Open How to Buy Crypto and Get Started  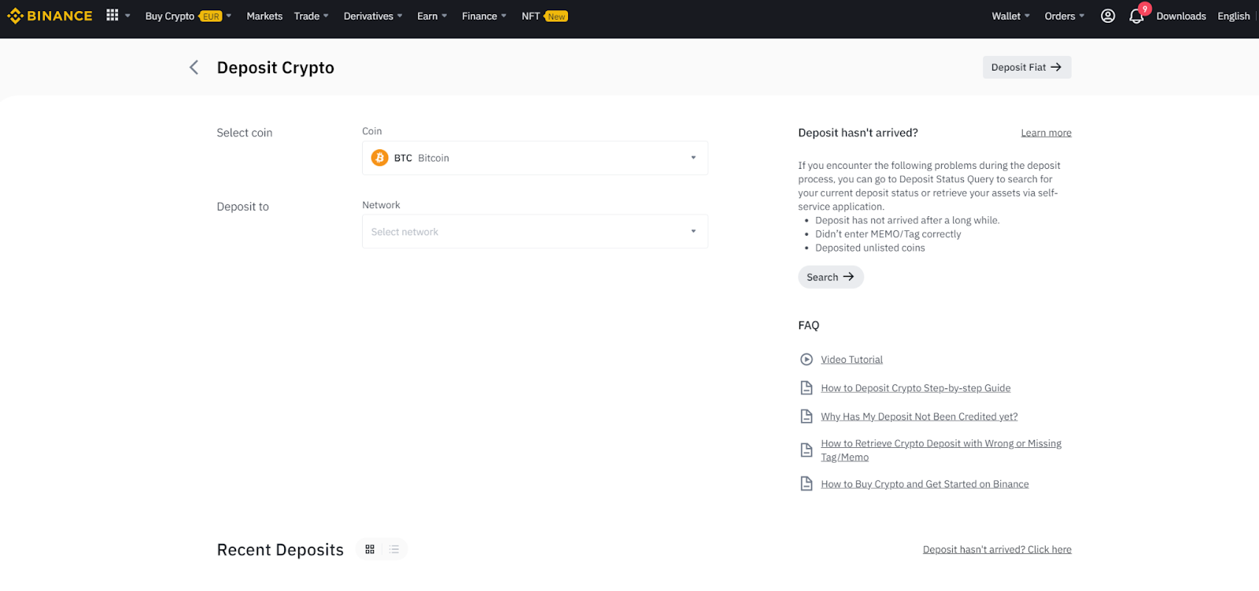click(925, 484)
